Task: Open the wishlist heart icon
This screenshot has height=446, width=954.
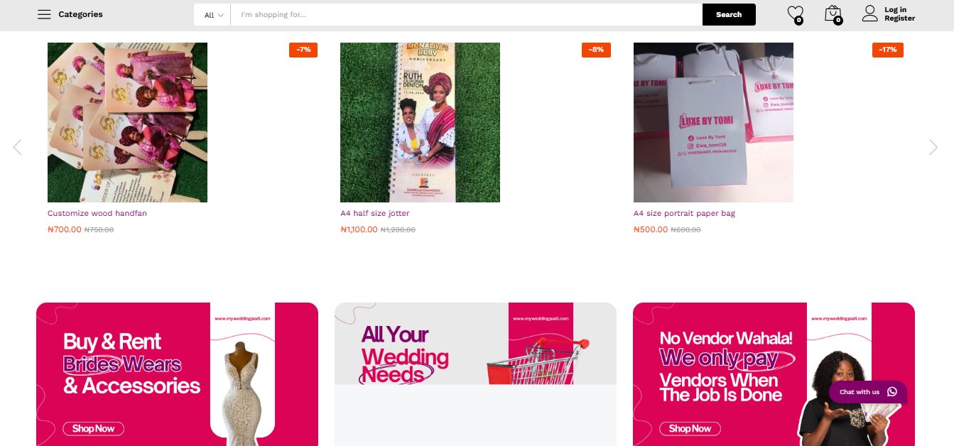Action: click(x=795, y=13)
